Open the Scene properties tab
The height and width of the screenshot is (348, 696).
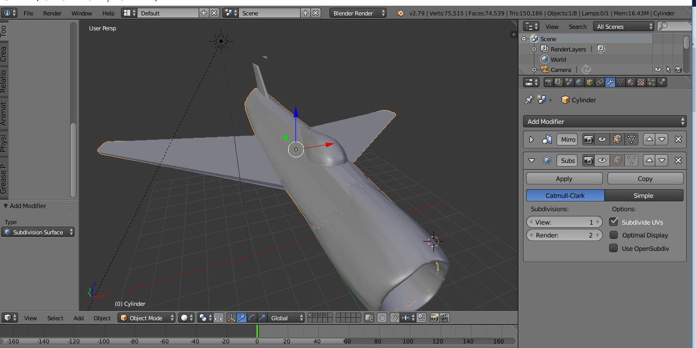click(569, 82)
